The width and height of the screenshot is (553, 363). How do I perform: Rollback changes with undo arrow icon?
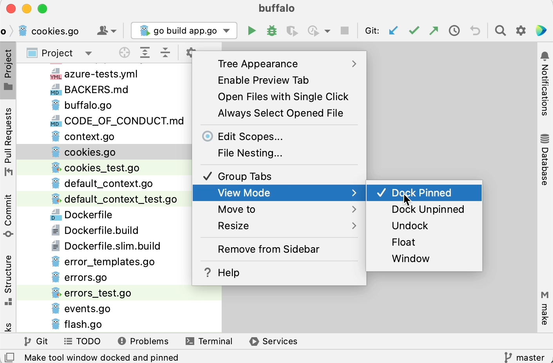pos(475,31)
